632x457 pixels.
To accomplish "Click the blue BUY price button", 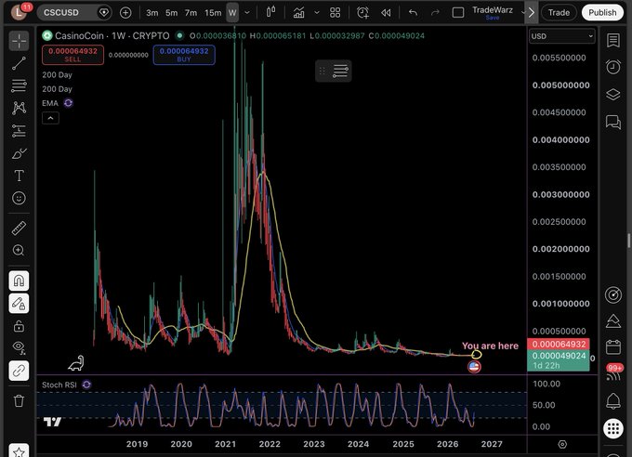I will pos(184,55).
